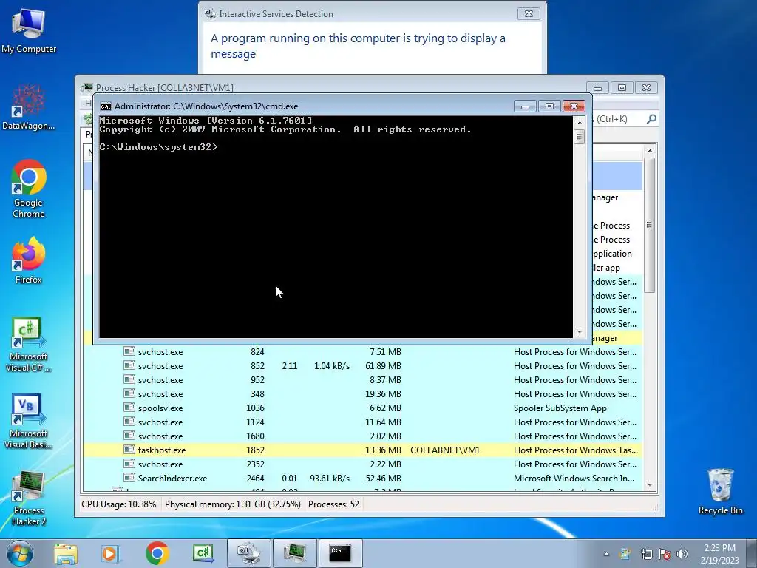Close the cmd.exe window
The width and height of the screenshot is (757, 568).
(x=574, y=106)
